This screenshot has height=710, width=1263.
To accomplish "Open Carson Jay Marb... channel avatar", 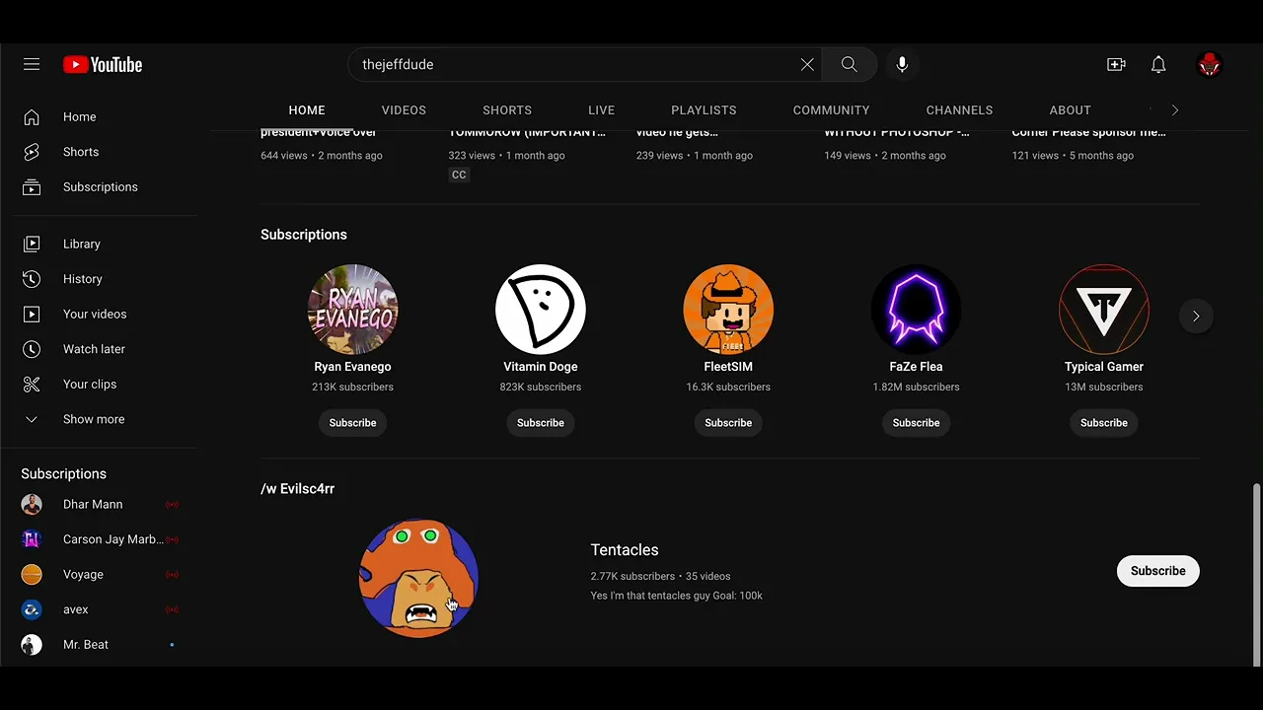I will [x=32, y=539].
